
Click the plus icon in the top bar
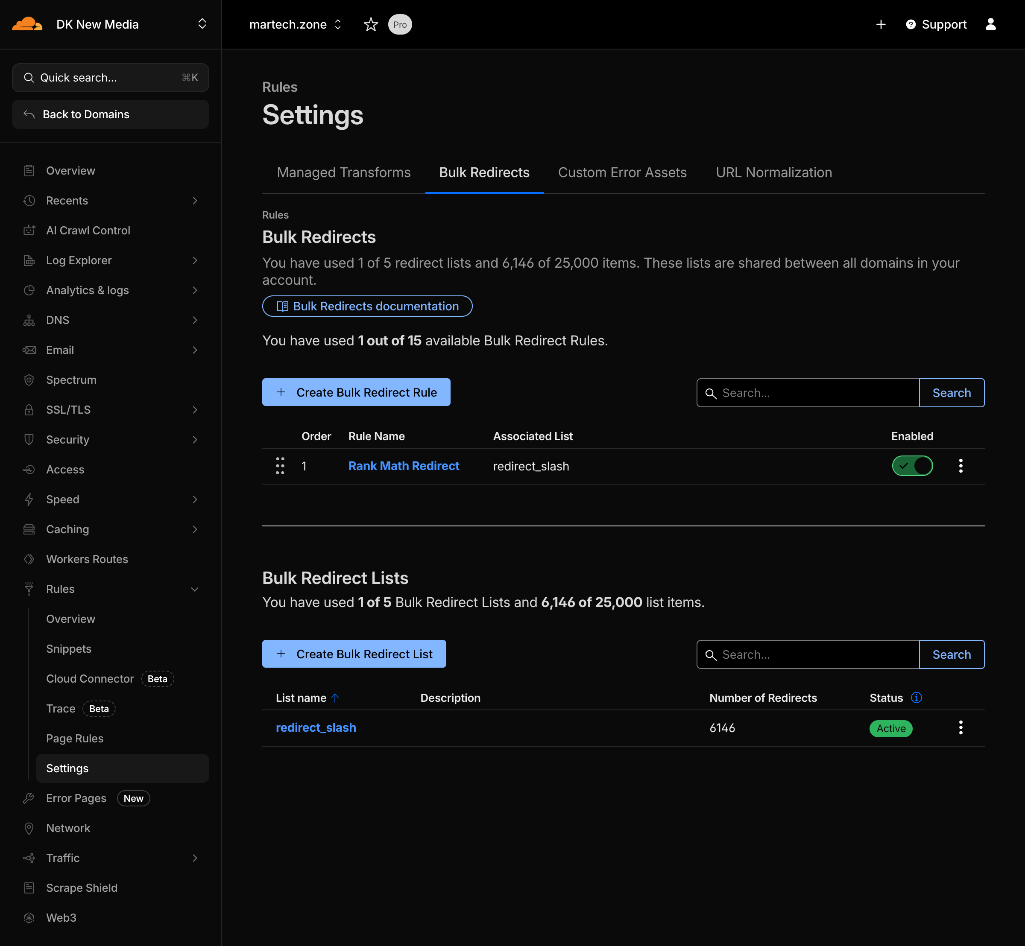881,24
